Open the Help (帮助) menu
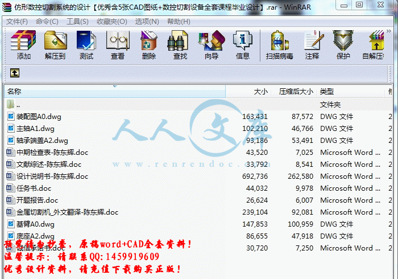The image size is (398, 279). point(179,22)
